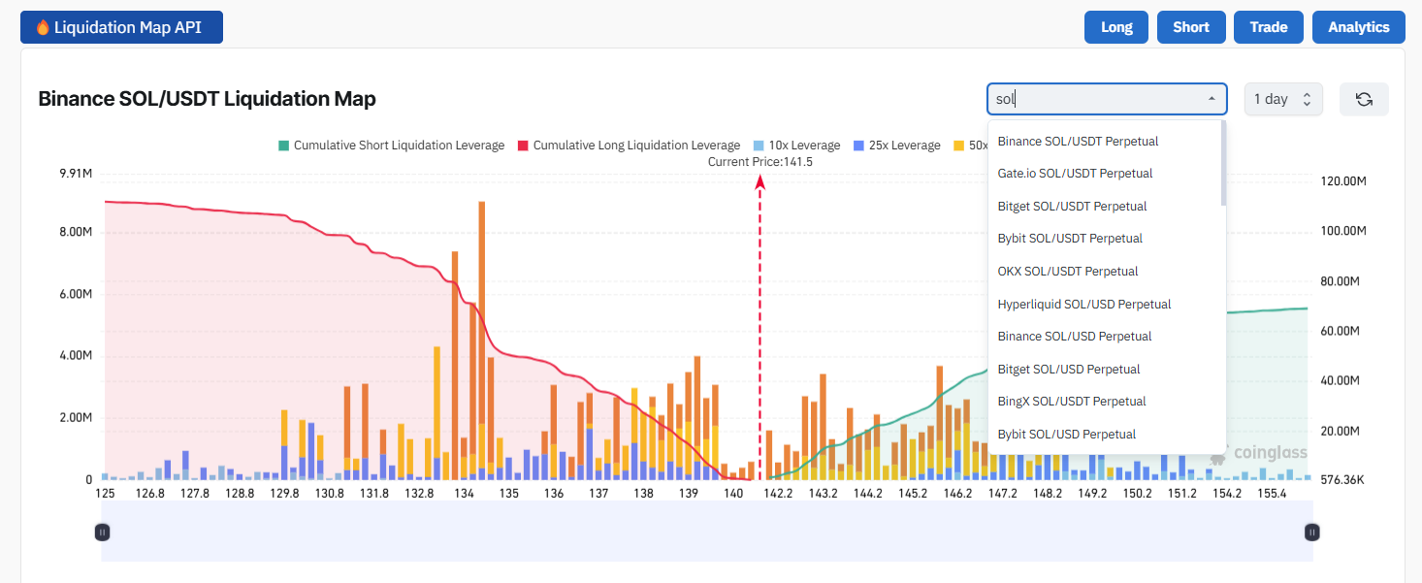This screenshot has height=583, width=1422.
Task: Toggle the 25x Leverage legend series
Action: pos(896,146)
